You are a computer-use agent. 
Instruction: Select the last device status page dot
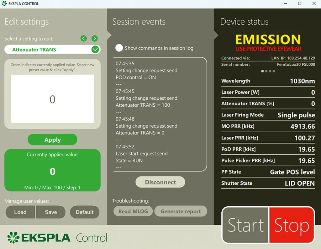click(274, 71)
